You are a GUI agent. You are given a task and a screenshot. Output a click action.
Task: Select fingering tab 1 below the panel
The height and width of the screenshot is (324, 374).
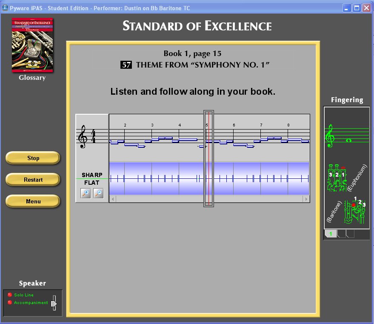click(x=331, y=233)
